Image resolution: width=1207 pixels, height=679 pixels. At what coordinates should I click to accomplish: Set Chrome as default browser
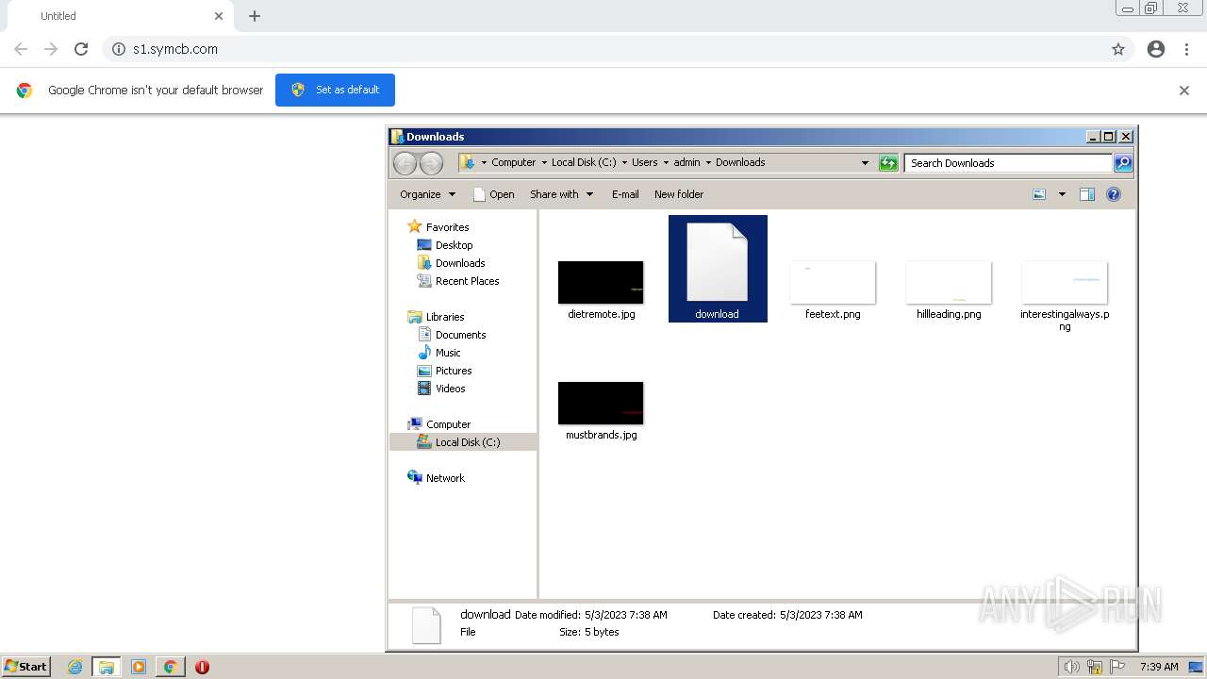click(x=335, y=90)
